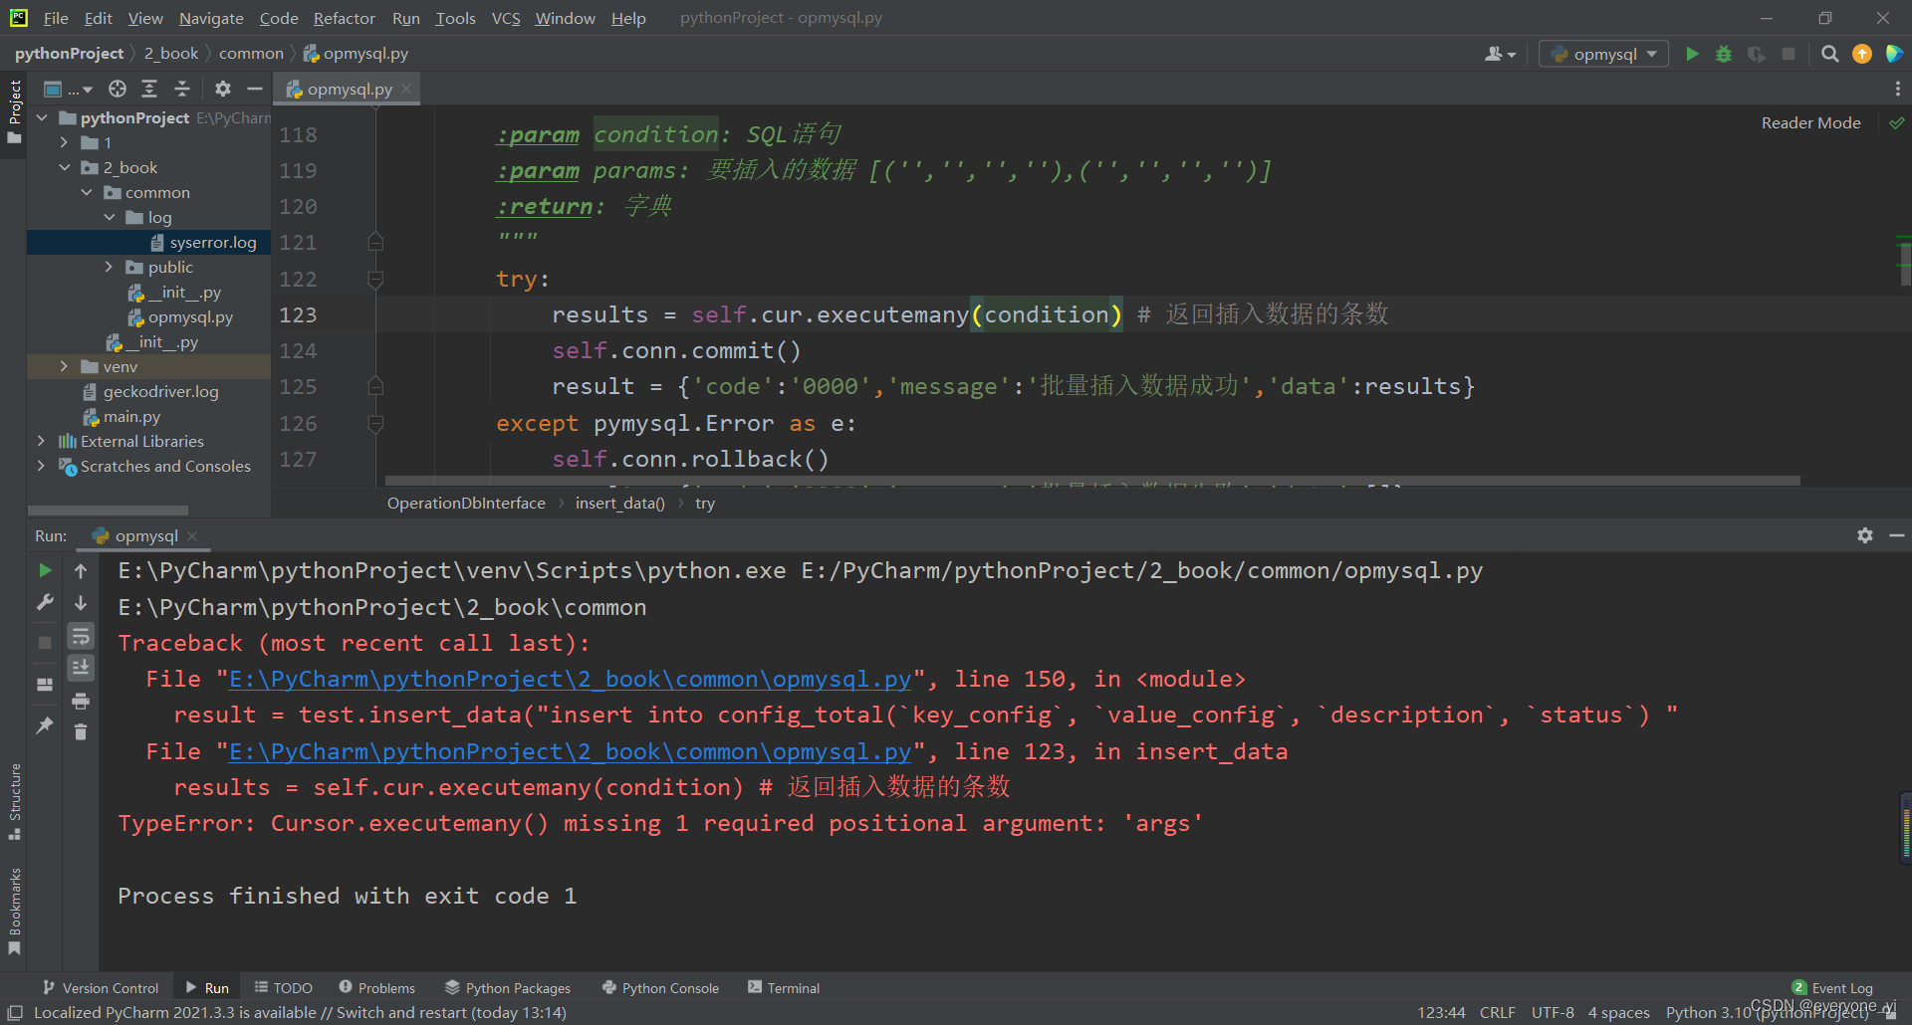Click the Run with Coverage icon
This screenshot has width=1912, height=1025.
1757,54
